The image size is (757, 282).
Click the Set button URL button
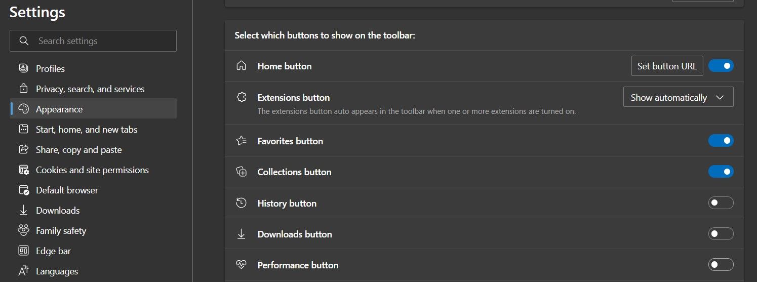point(667,66)
